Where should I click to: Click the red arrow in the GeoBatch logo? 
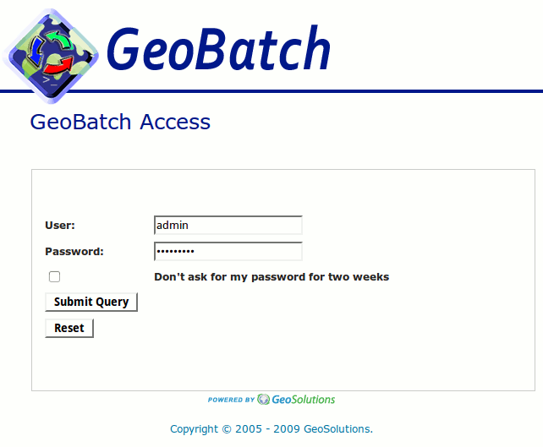pyautogui.click(x=58, y=66)
